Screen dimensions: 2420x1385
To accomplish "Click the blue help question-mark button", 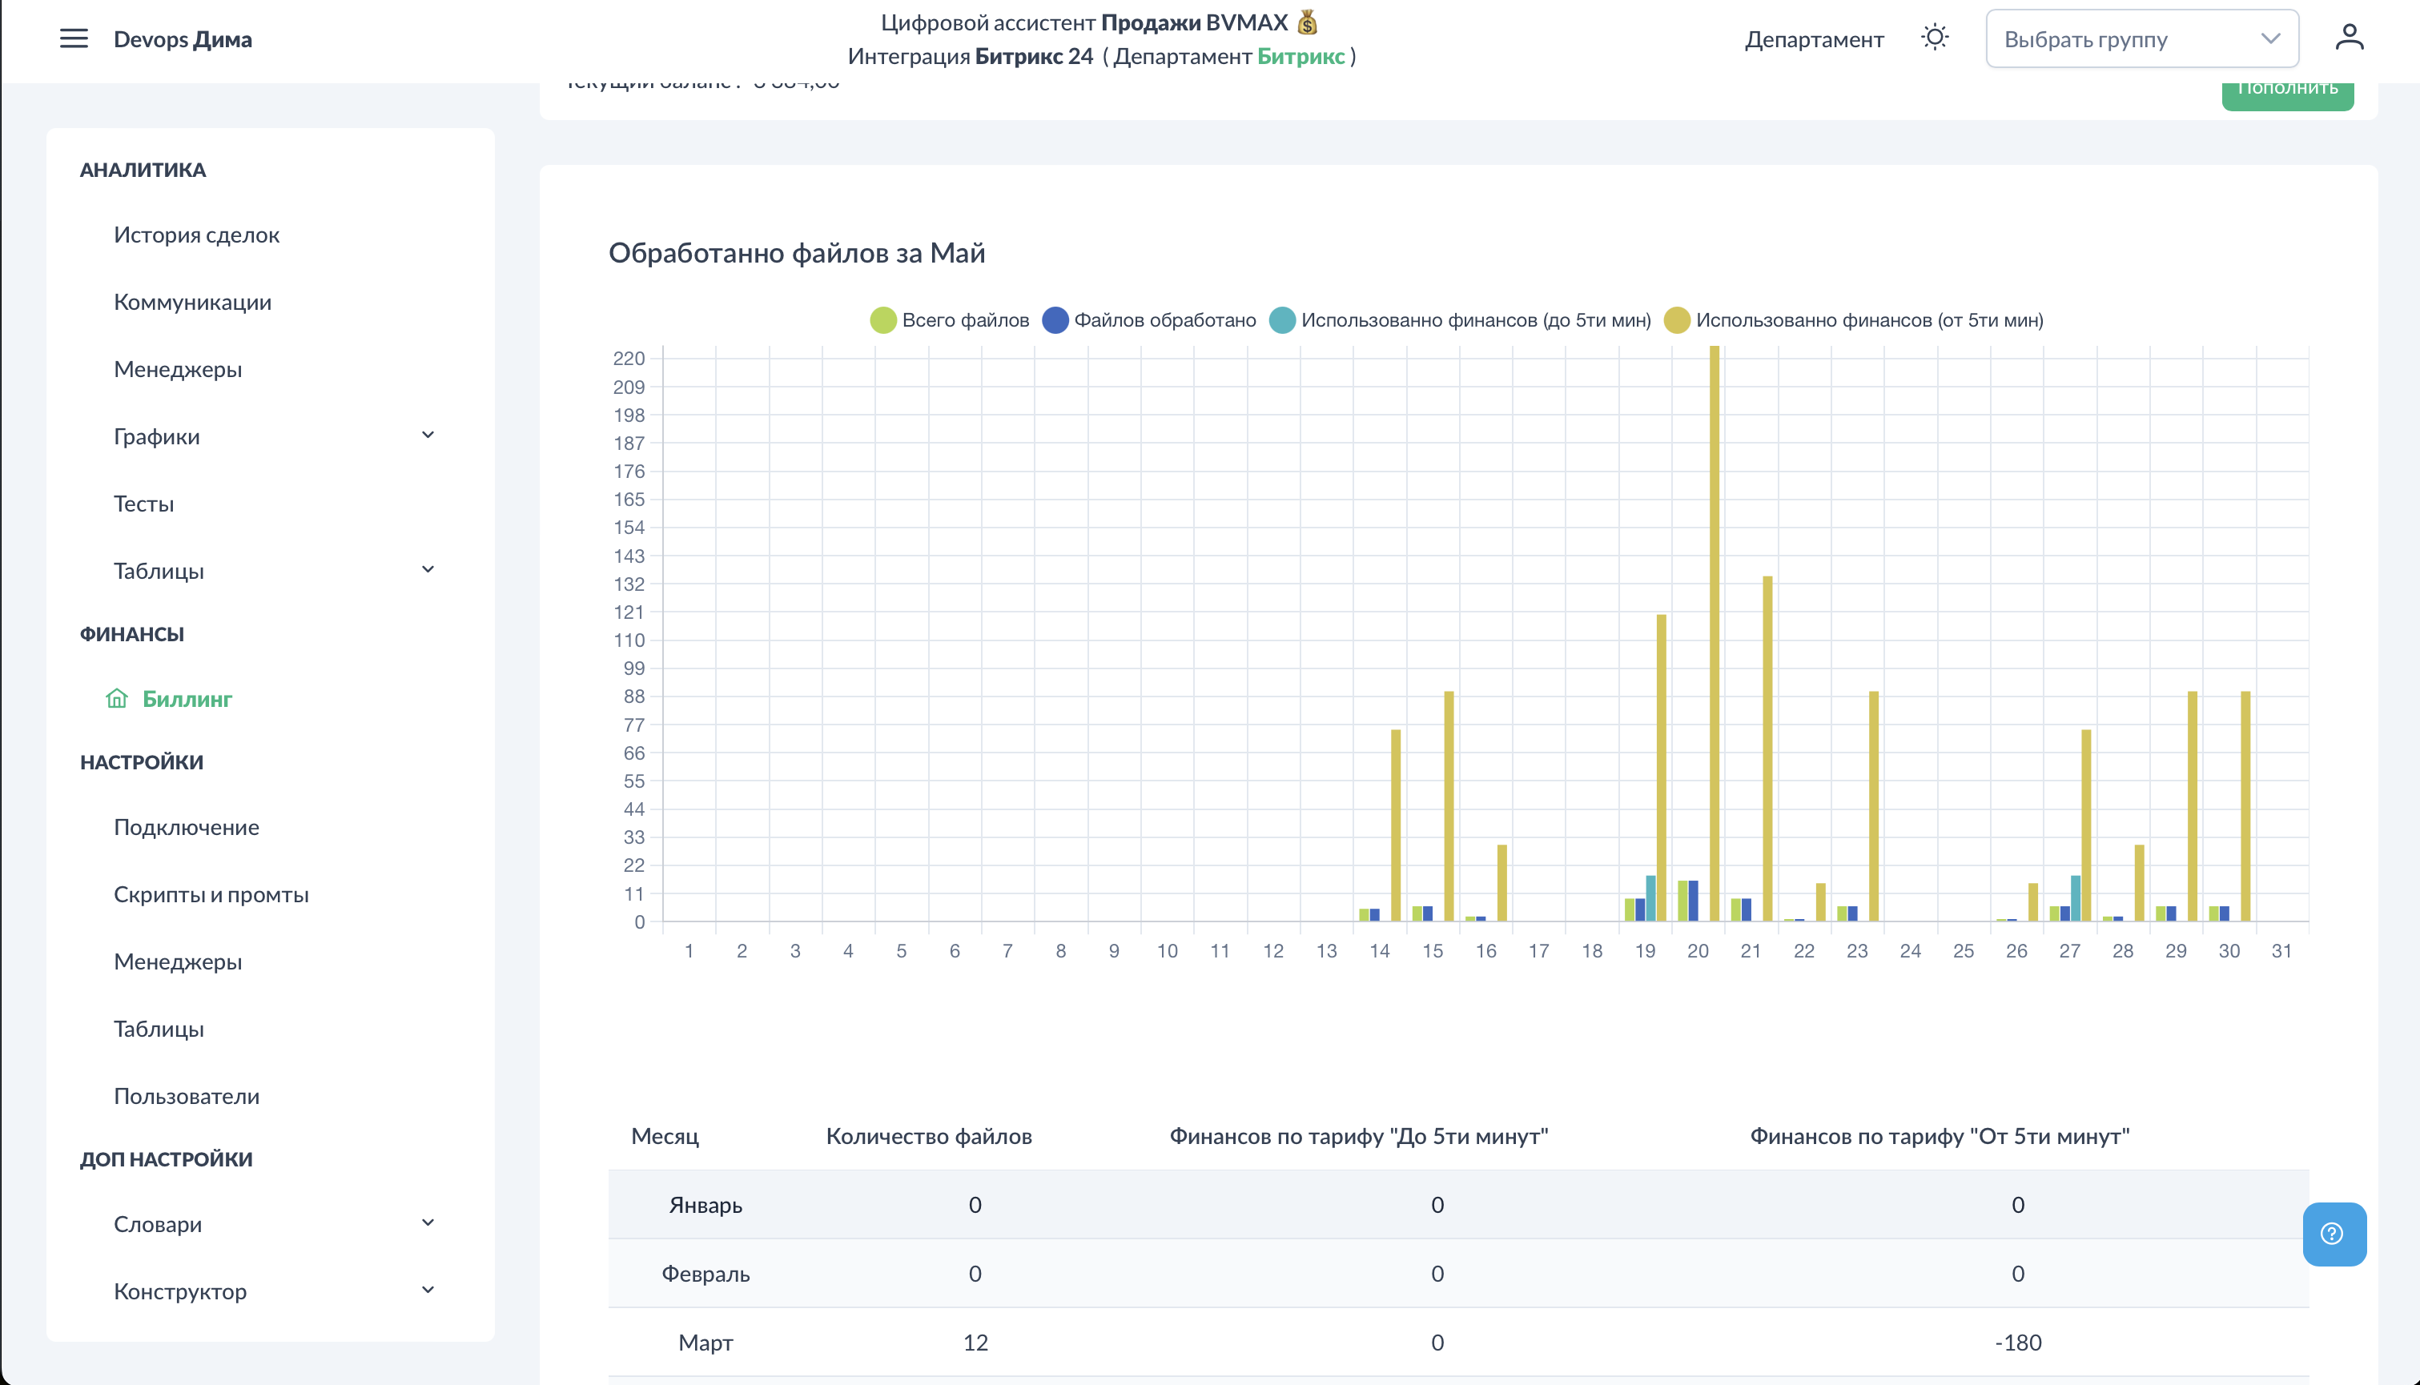I will pos(2334,1234).
